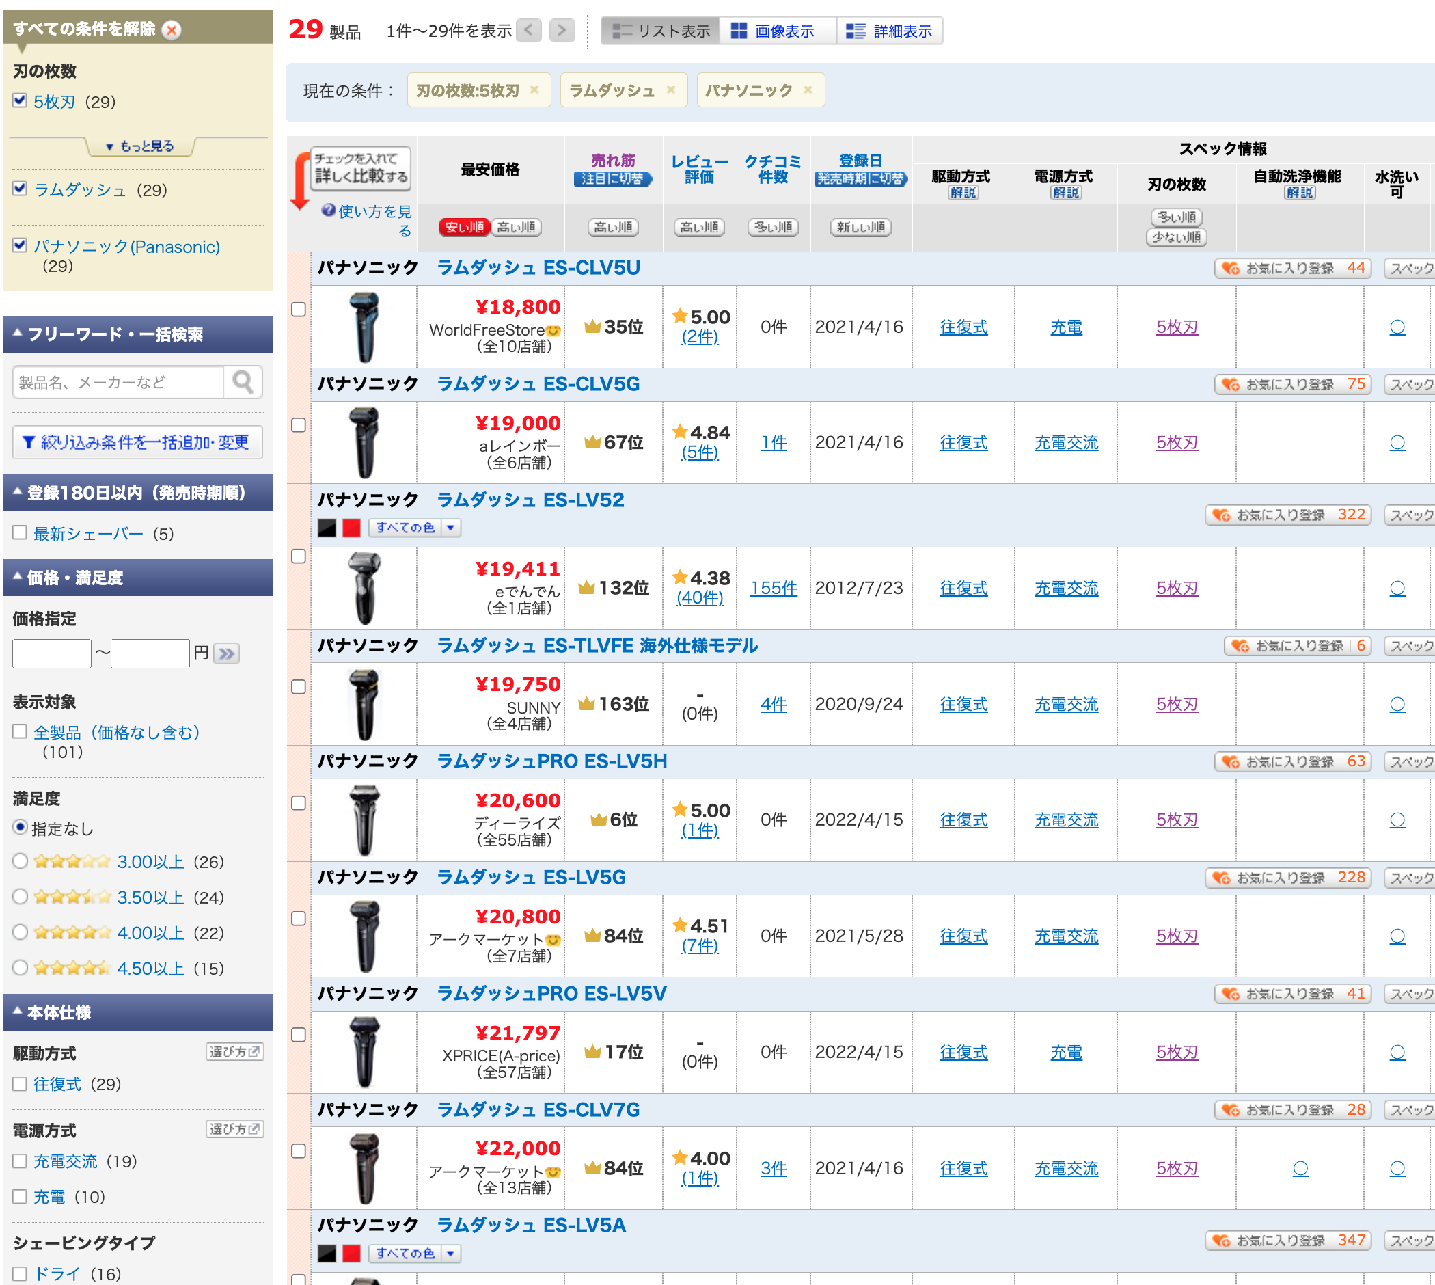1435x1285 pixels.
Task: Click the freeword search magnifier icon
Action: (243, 382)
